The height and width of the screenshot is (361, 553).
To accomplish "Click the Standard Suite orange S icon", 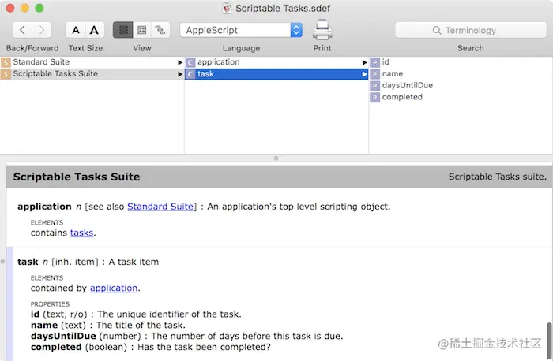I will 6,62.
